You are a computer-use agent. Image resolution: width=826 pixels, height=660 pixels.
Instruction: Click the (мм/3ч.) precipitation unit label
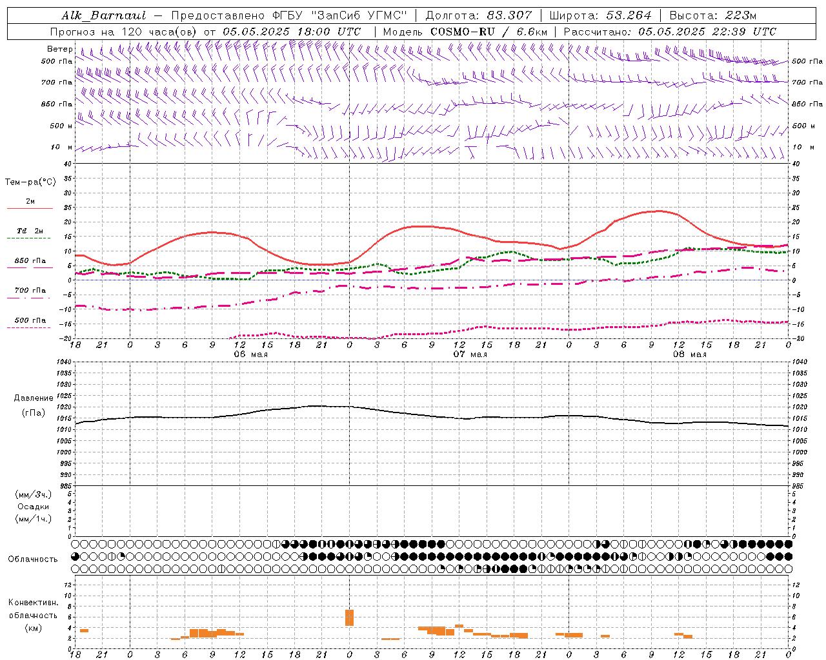(33, 494)
